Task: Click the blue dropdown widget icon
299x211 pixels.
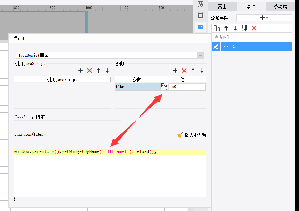Action: coord(201,27)
